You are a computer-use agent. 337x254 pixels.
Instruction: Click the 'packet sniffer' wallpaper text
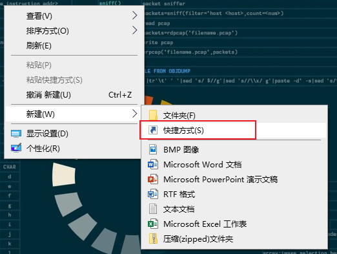164,4
